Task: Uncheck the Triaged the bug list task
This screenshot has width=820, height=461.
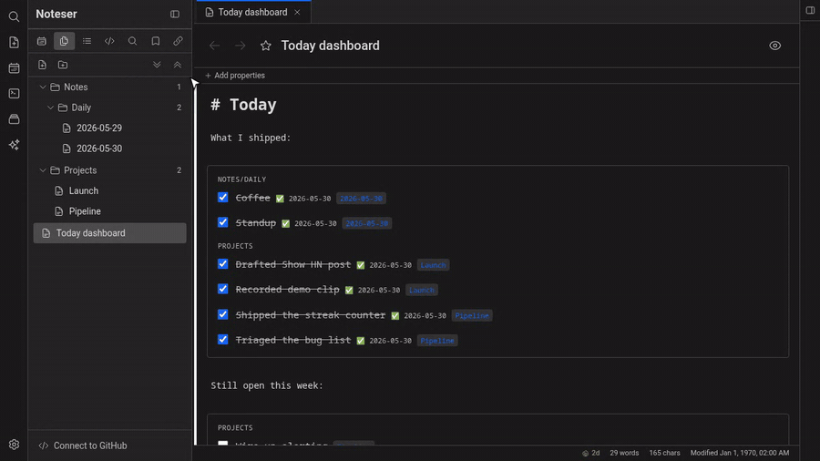Action: (x=223, y=340)
